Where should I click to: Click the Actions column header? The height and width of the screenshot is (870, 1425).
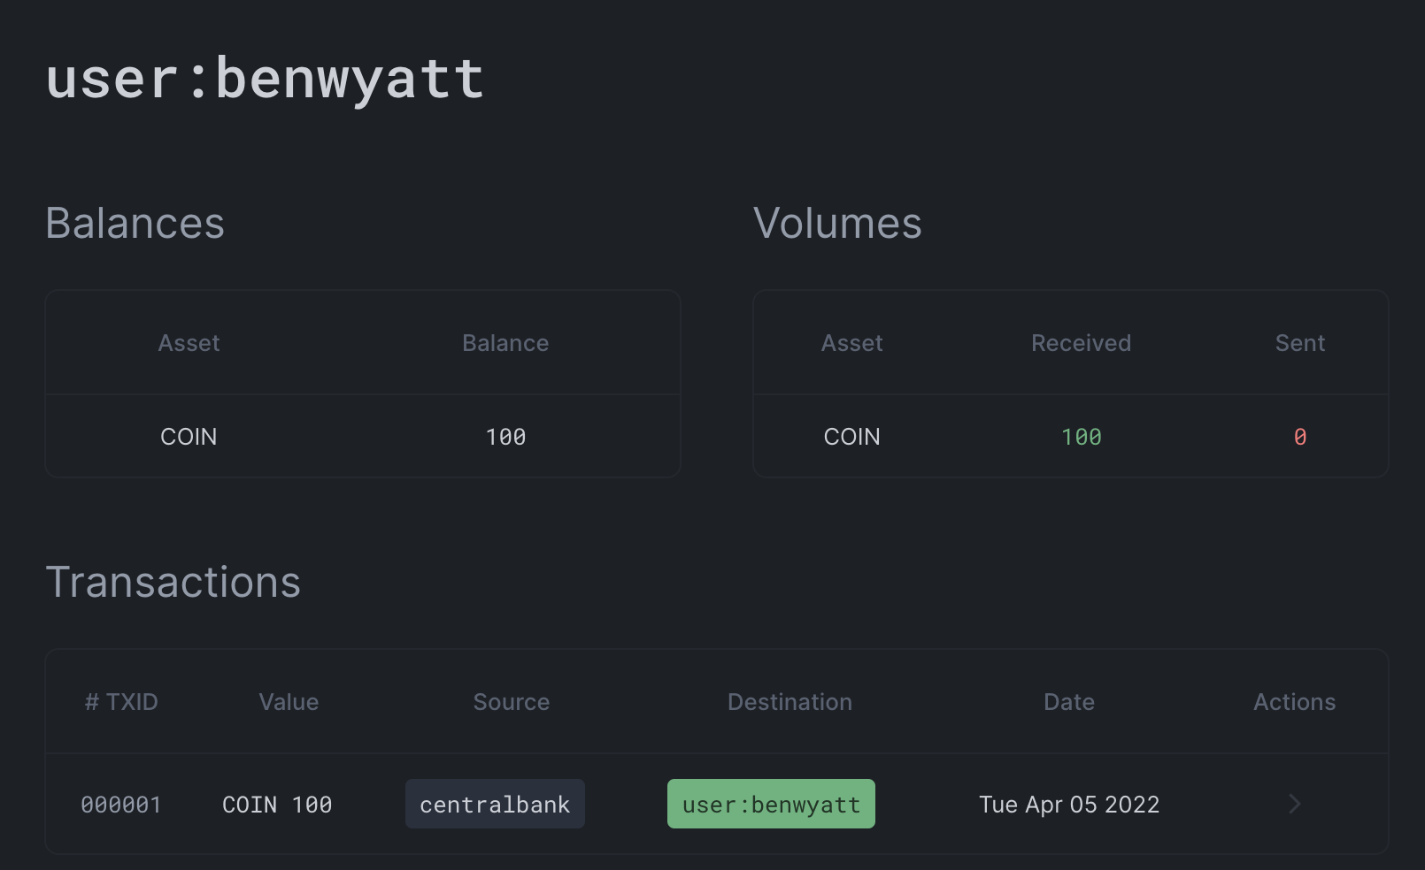coord(1294,702)
